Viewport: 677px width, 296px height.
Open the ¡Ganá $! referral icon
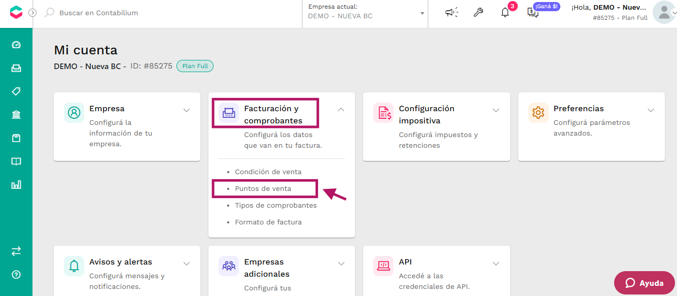click(x=533, y=13)
